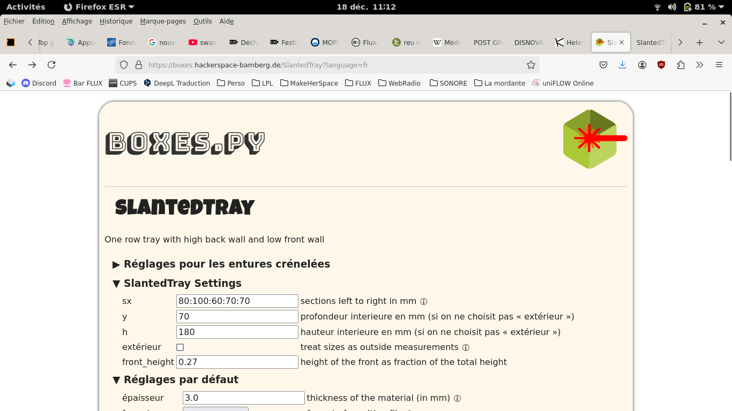
Task: Open the extensions puzzle-piece icon
Action: click(x=680, y=65)
